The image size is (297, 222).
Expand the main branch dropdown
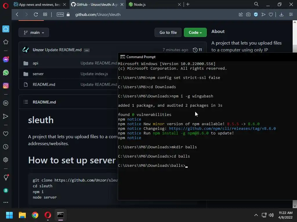[x=34, y=32]
